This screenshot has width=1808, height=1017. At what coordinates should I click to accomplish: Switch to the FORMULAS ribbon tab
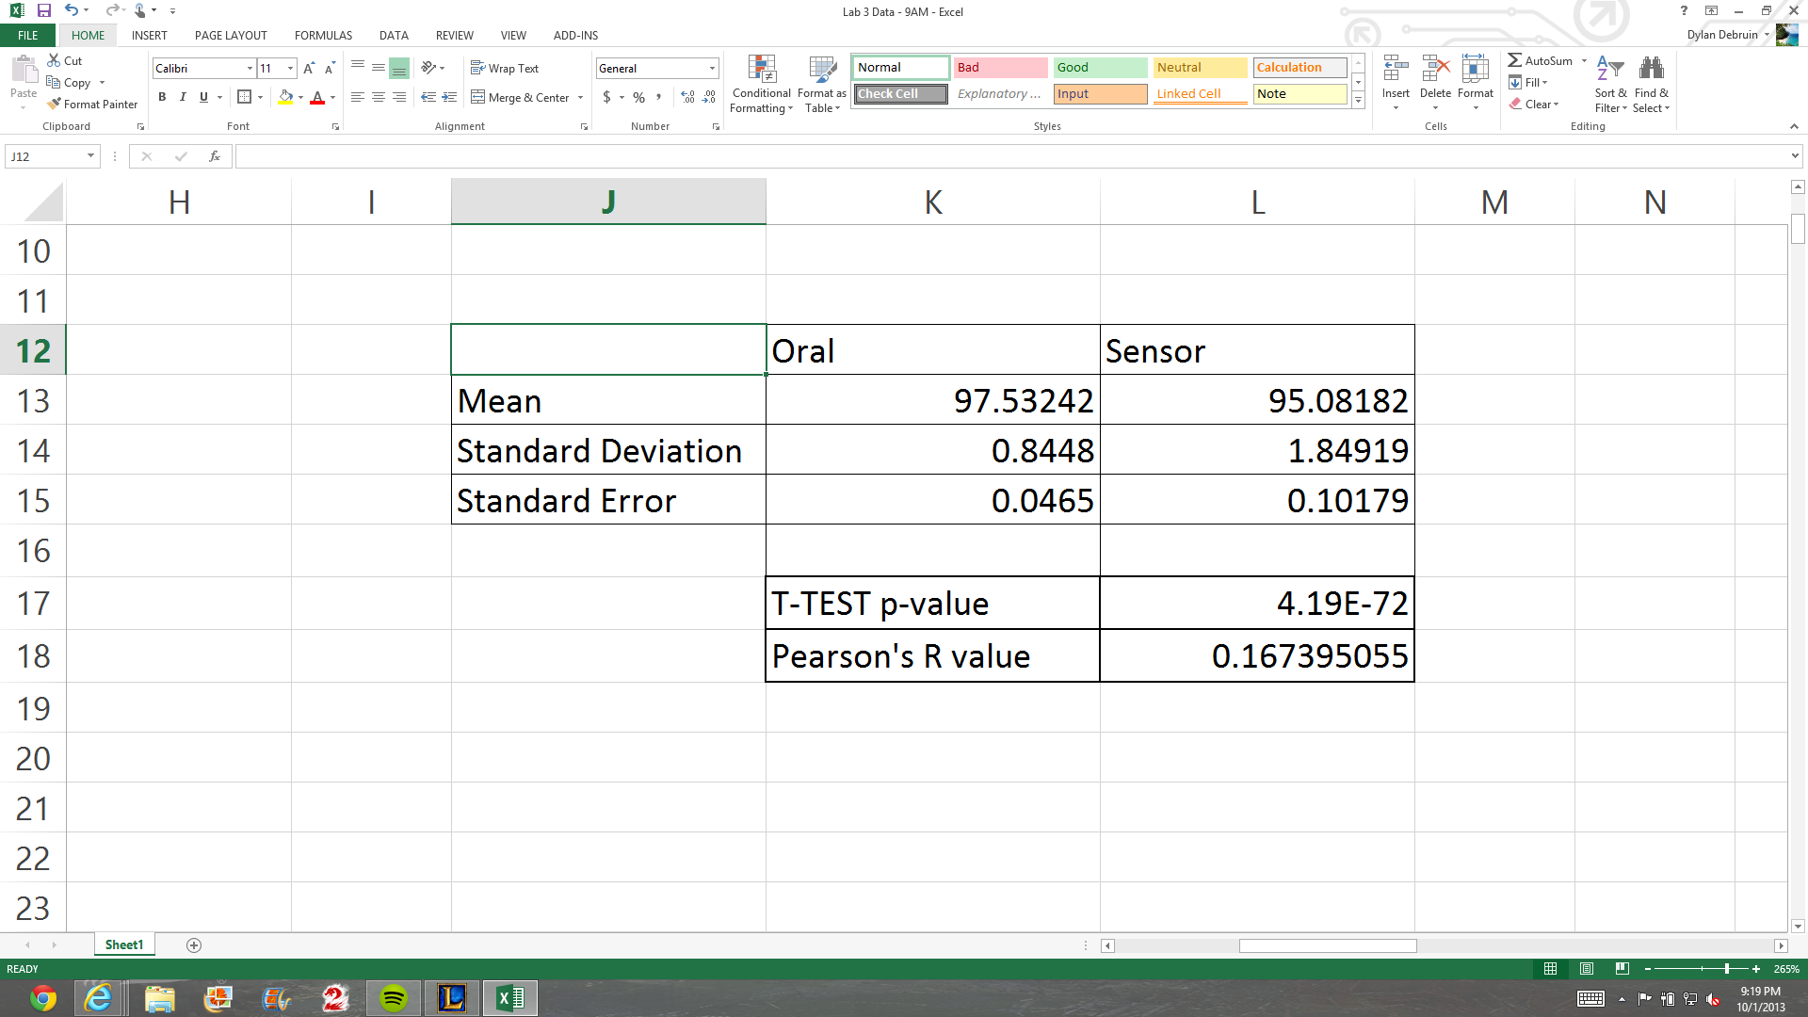[x=323, y=36]
